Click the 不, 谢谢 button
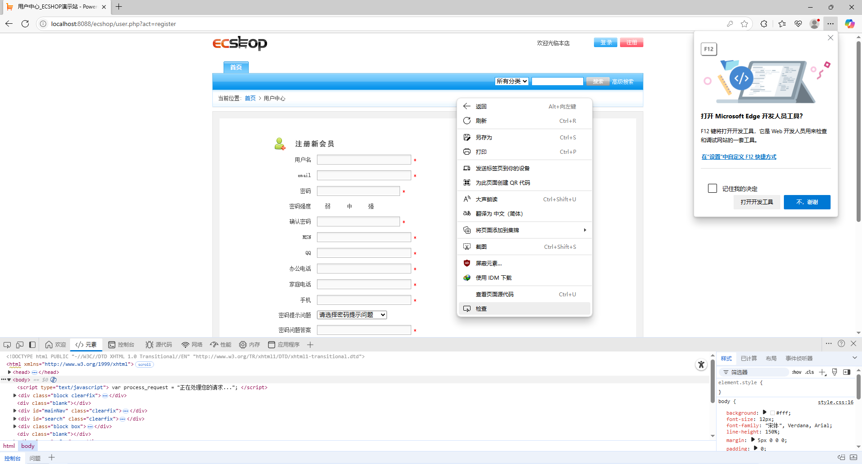Image resolution: width=862 pixels, height=464 pixels. (x=807, y=202)
